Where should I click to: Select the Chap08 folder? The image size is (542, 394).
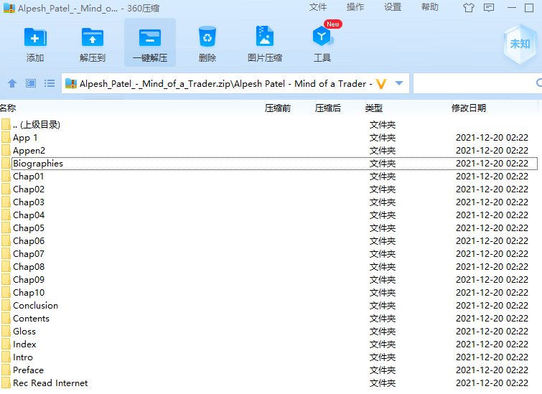tap(269, 266)
